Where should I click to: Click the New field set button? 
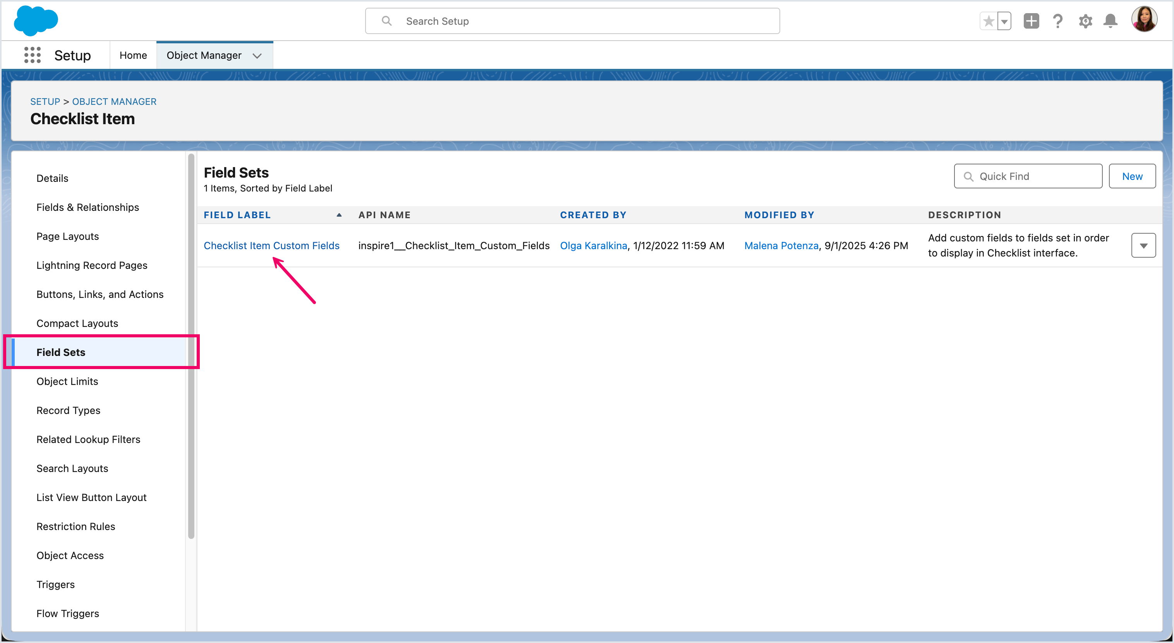pyautogui.click(x=1132, y=176)
